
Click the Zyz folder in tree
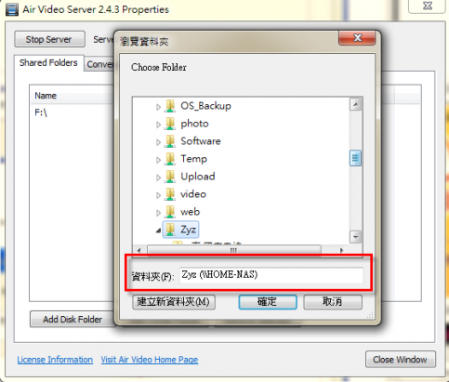click(180, 230)
